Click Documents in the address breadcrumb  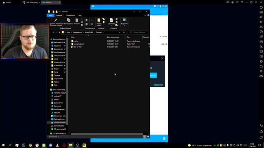point(78,32)
